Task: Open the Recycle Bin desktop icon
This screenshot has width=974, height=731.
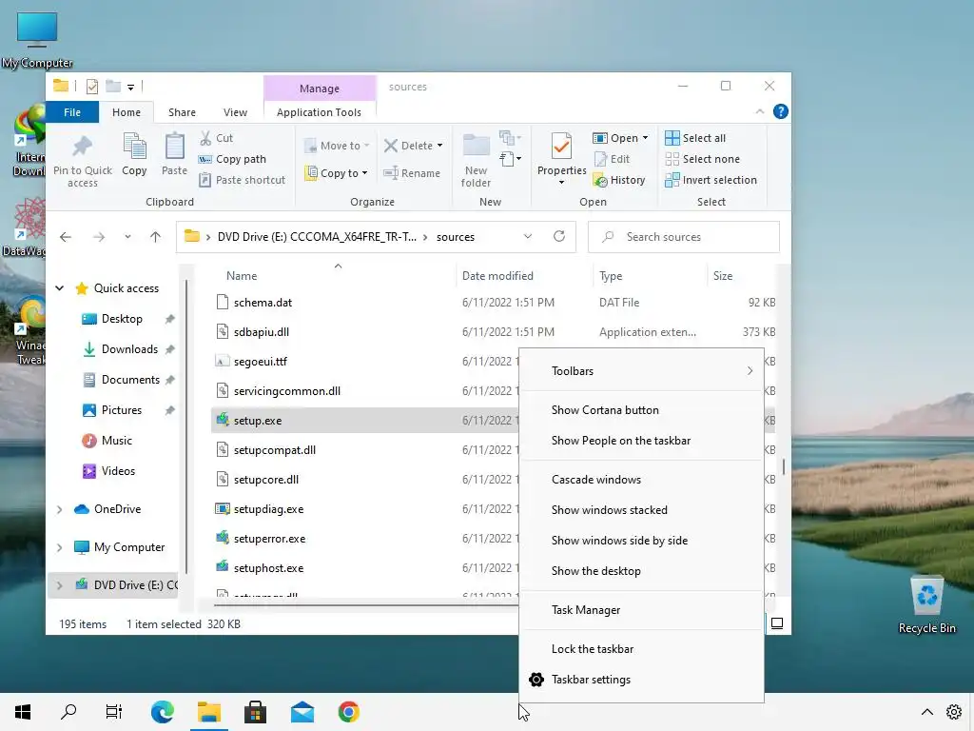Action: pyautogui.click(x=926, y=604)
